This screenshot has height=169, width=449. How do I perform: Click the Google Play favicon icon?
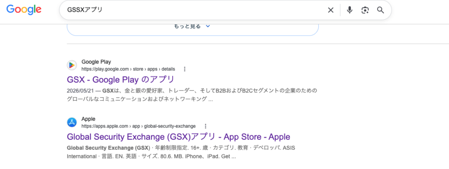(x=72, y=65)
